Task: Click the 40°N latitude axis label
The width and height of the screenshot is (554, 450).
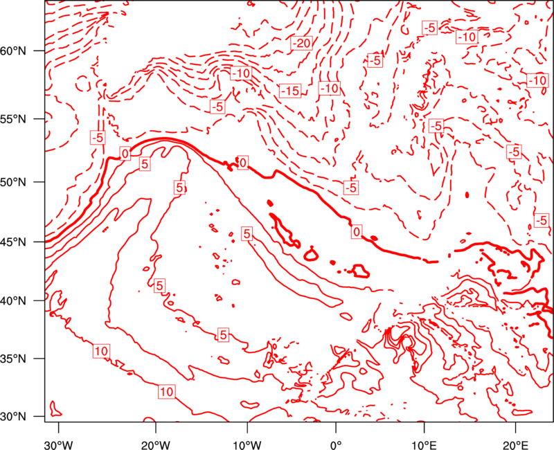Action: click(x=13, y=301)
